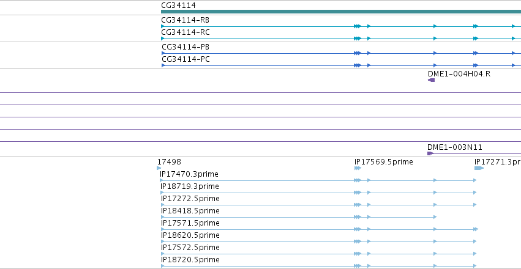Click the DME1-004H04.R label
The width and height of the screenshot is (521, 269).
click(x=459, y=74)
